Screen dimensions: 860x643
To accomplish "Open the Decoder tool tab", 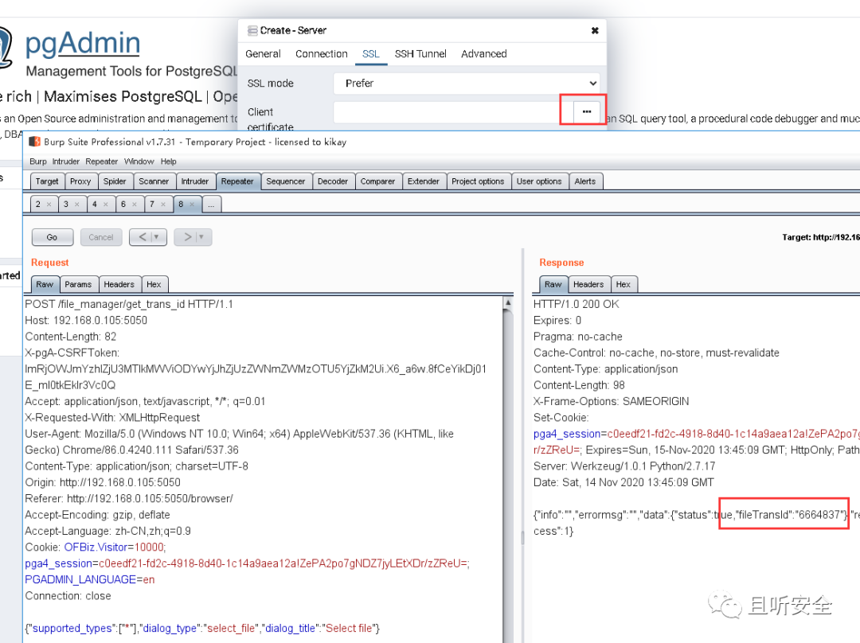I will 333,181.
